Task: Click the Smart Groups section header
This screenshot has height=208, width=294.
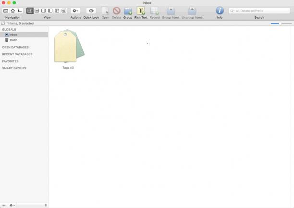Action: (14, 68)
